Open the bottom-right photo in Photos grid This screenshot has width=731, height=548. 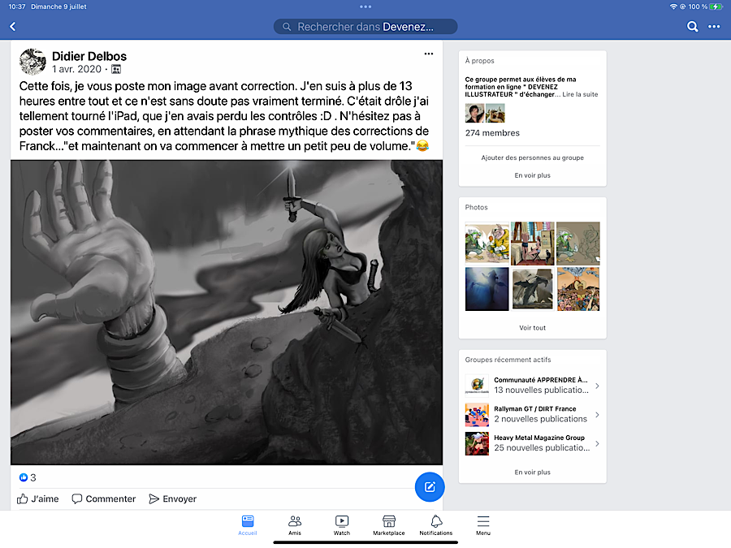click(x=578, y=289)
